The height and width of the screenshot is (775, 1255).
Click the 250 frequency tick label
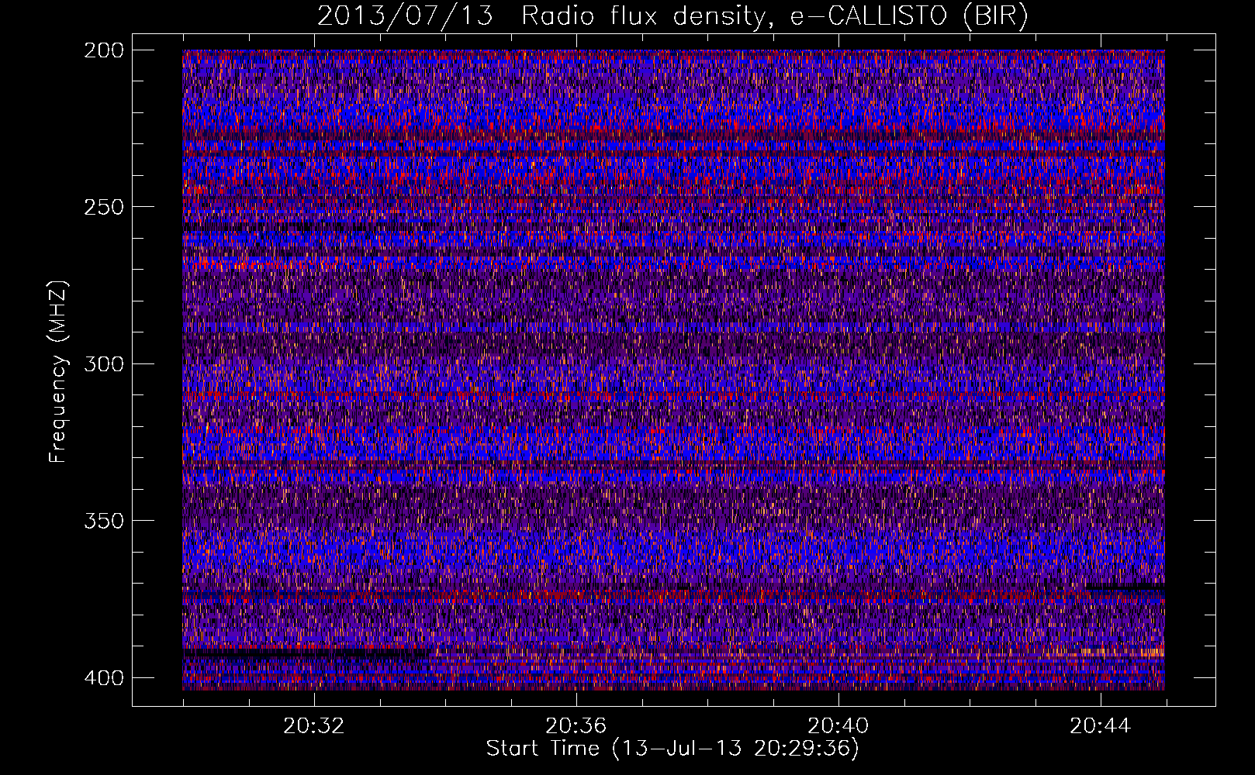pyautogui.click(x=103, y=207)
